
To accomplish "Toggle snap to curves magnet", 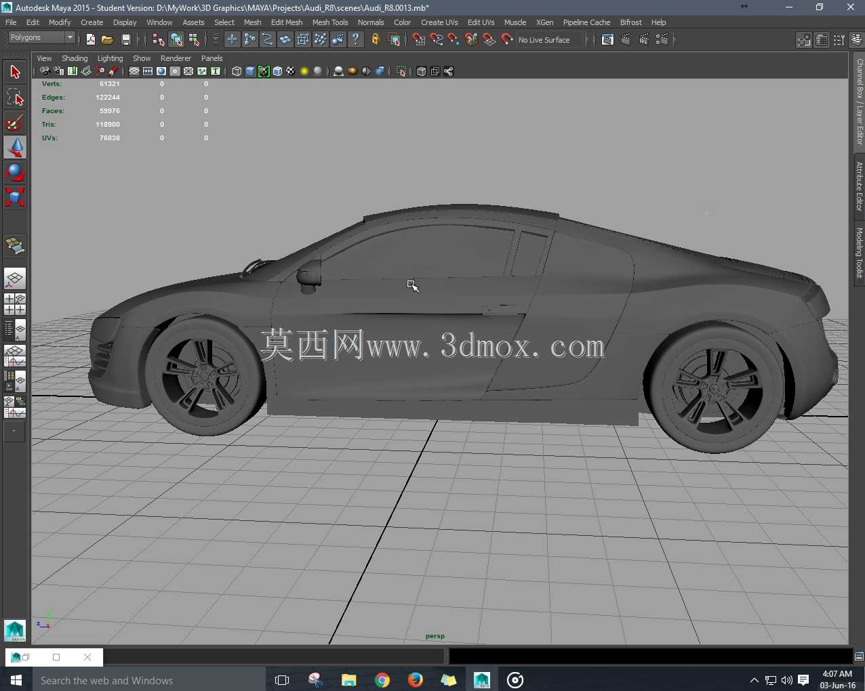I will pos(437,40).
